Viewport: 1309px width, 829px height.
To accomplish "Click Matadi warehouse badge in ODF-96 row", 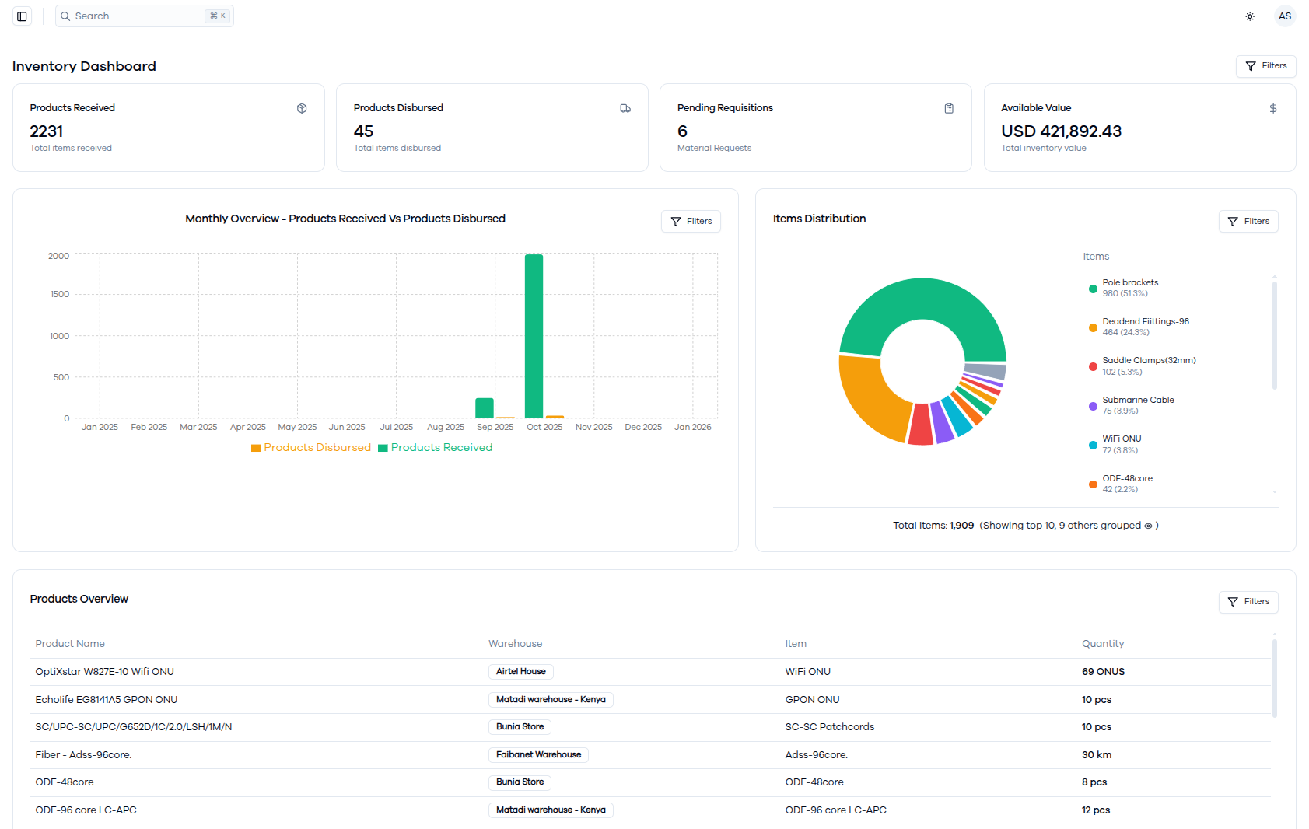I will click(551, 810).
